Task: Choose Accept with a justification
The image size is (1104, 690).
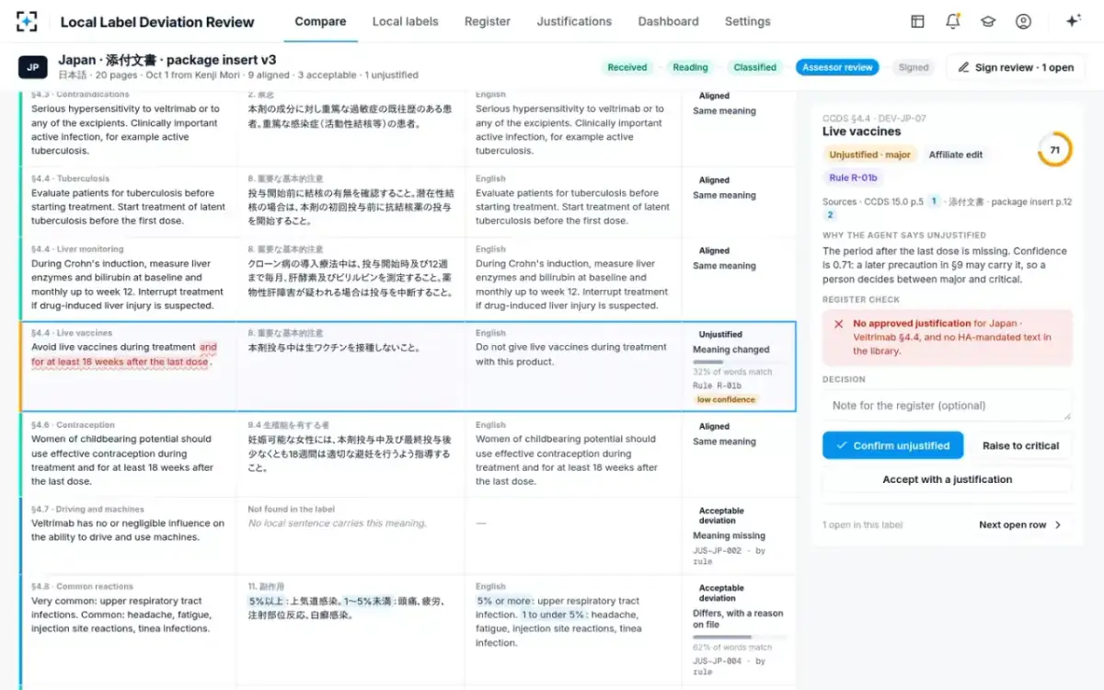Action: click(x=947, y=479)
